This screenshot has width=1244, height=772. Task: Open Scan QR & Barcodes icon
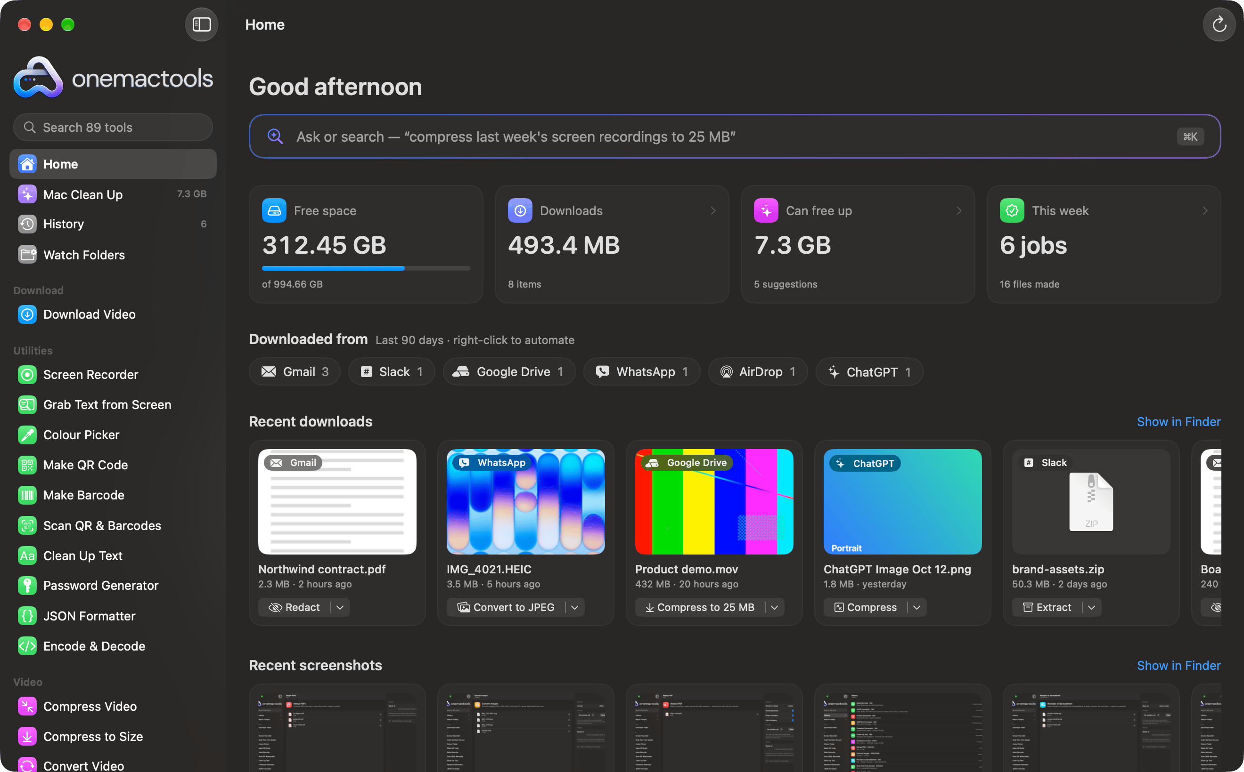[x=27, y=525]
